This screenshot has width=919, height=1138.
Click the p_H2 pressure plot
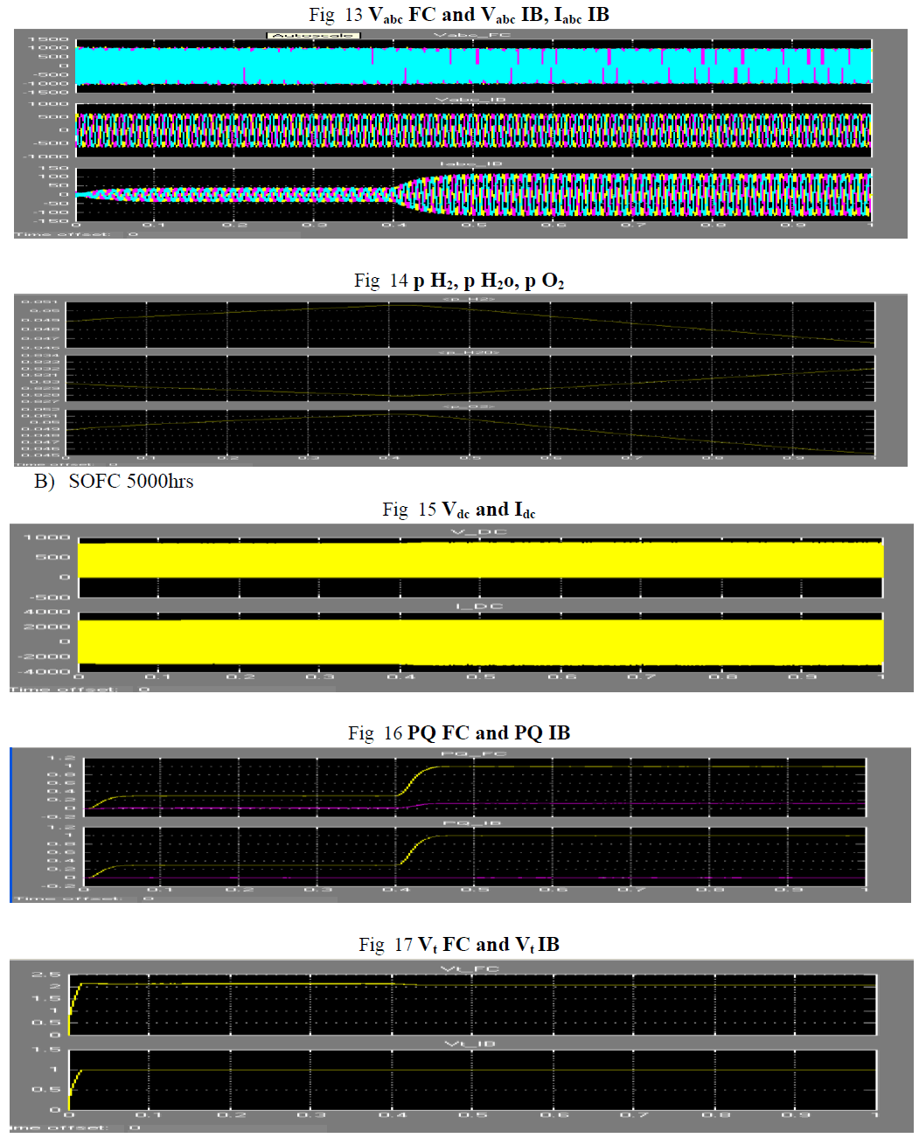[x=470, y=324]
